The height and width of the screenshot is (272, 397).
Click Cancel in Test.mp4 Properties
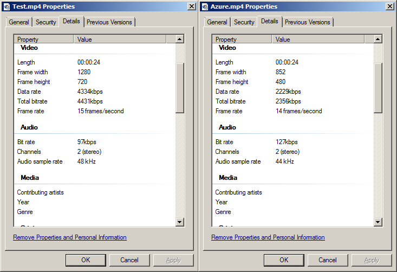click(x=129, y=260)
